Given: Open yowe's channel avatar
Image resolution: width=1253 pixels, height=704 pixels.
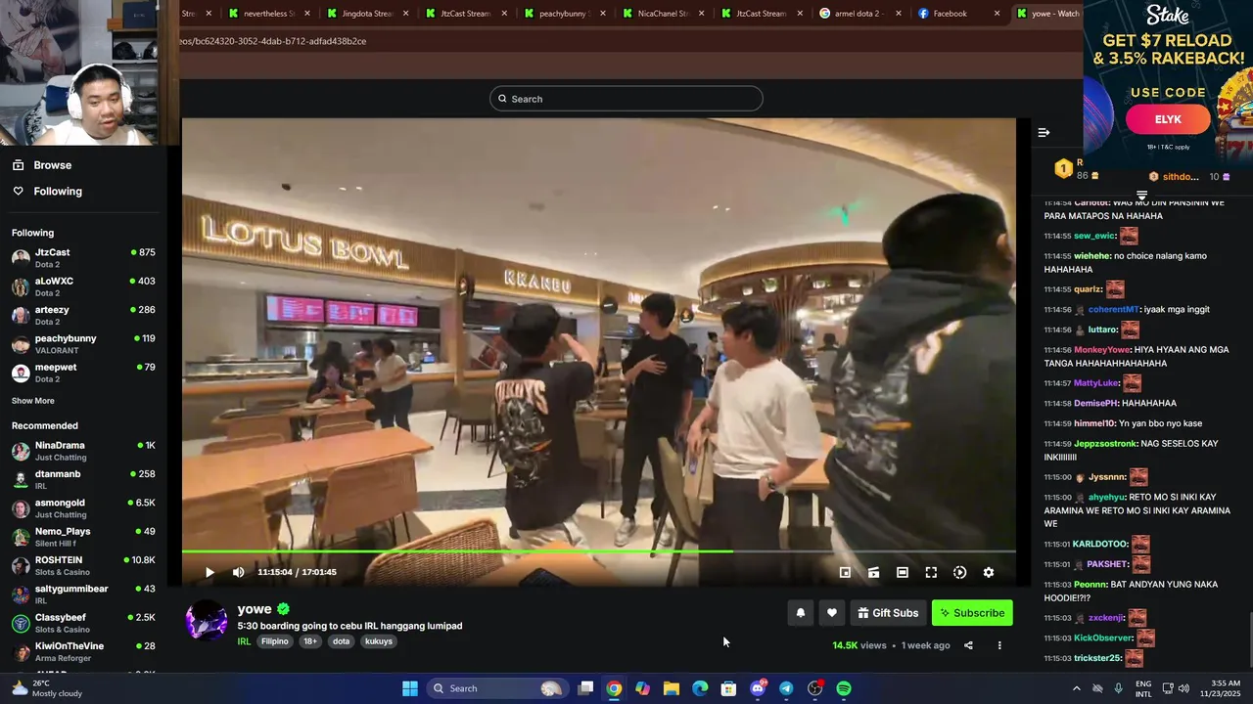Looking at the screenshot, I should (x=207, y=622).
